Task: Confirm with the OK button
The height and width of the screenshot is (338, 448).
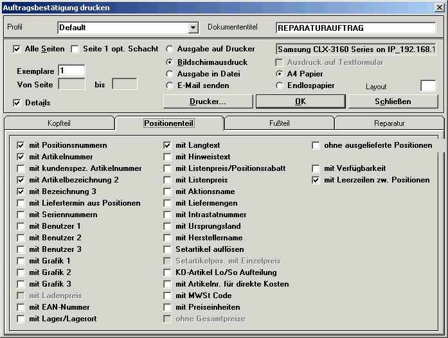Action: click(301, 102)
